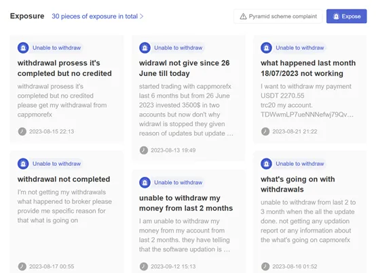
Task: Click the siren icon on the unable to withdraw my money card
Action: pos(145,182)
